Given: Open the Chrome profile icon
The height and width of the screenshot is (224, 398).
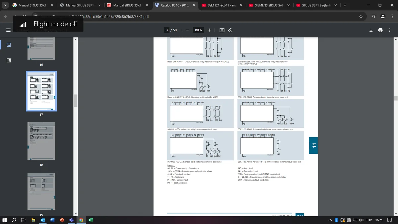Looking at the screenshot, I should point(383,16).
